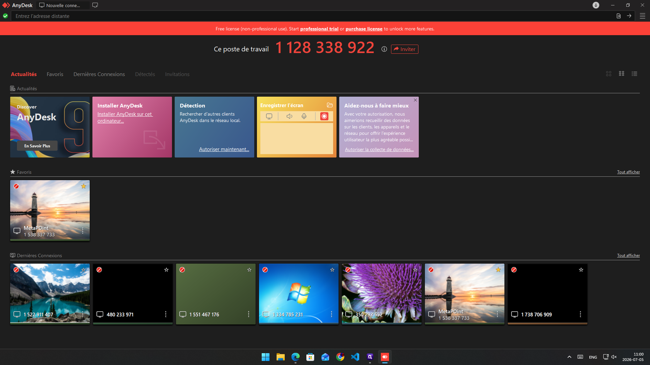Select the Favoris tab
This screenshot has width=650, height=365.
pyautogui.click(x=55, y=74)
